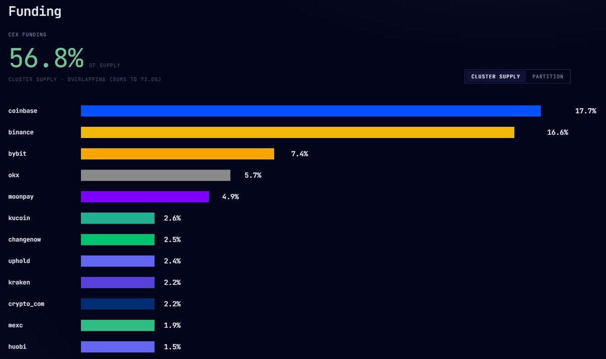Click the "changenow" row label

(x=25, y=240)
